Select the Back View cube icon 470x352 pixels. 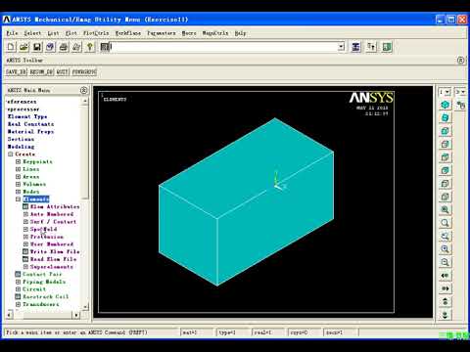coord(445,170)
